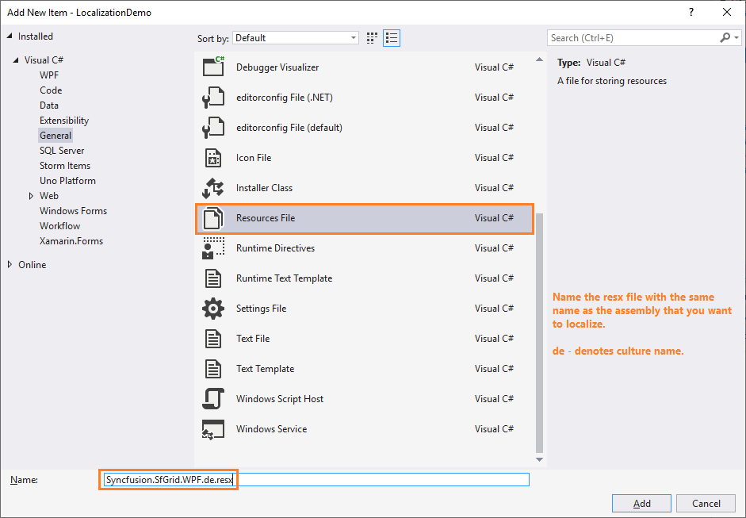Expand the Online category node arrow
The height and width of the screenshot is (518, 746).
10,265
